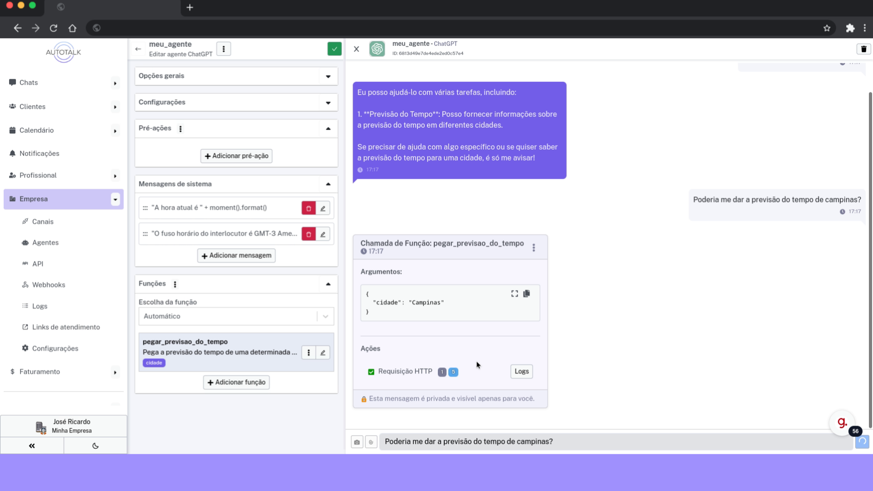The width and height of the screenshot is (873, 491).
Task: Expand the Opções gerais section
Action: point(236,76)
